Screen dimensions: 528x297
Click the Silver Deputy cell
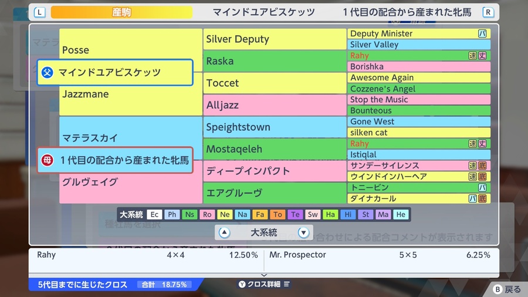point(275,39)
